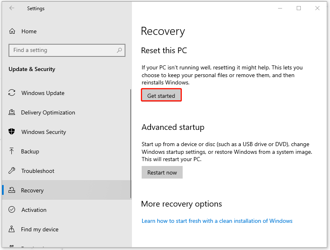This screenshot has height=250, width=330.
Task: Click the Restart now button
Action: click(x=162, y=172)
